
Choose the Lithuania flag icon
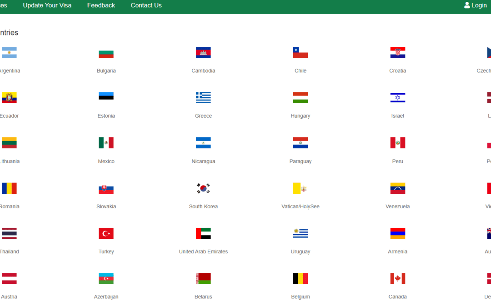9,143
